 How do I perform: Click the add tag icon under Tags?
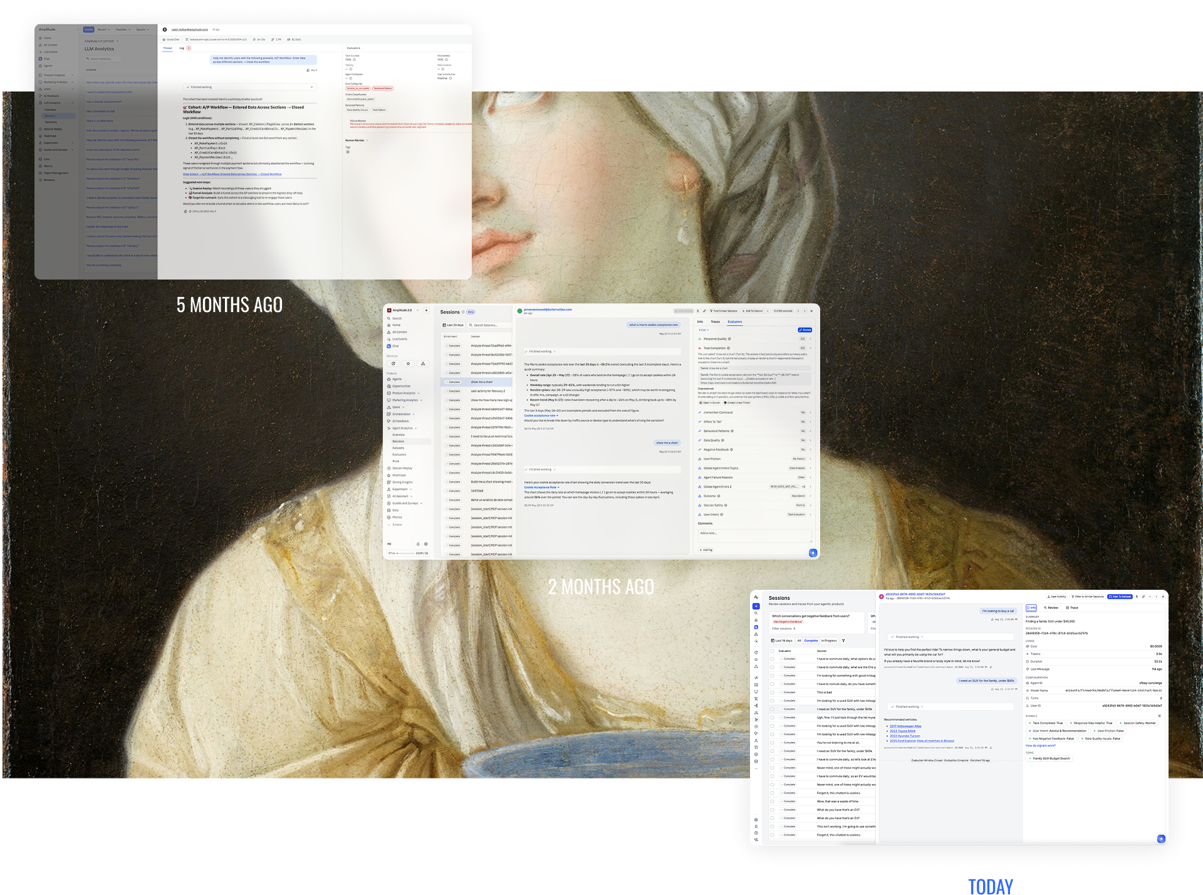348,152
